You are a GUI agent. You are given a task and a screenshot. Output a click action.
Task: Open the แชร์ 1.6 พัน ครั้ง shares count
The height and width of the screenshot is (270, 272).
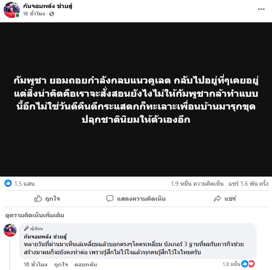point(249,184)
